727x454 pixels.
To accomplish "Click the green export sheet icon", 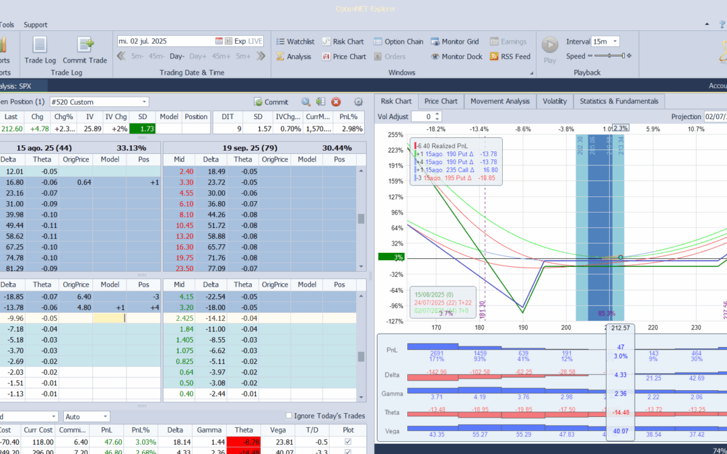I will click(x=320, y=102).
